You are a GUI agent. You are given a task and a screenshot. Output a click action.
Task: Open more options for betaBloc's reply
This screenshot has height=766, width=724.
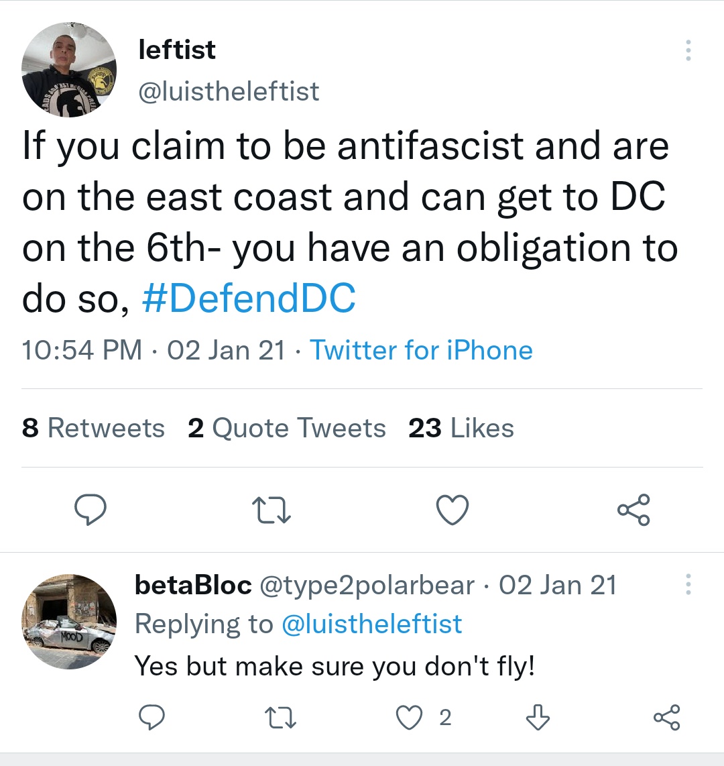pyautogui.click(x=688, y=585)
